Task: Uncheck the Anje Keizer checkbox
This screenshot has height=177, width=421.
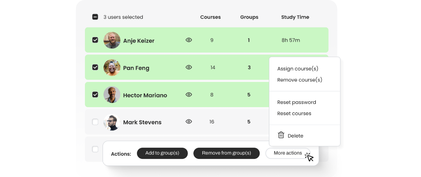Action: [95, 40]
